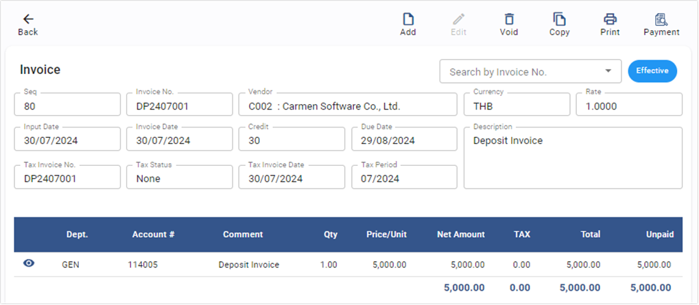View row details via eye icon
Screen dimensions: 699x305
29,263
